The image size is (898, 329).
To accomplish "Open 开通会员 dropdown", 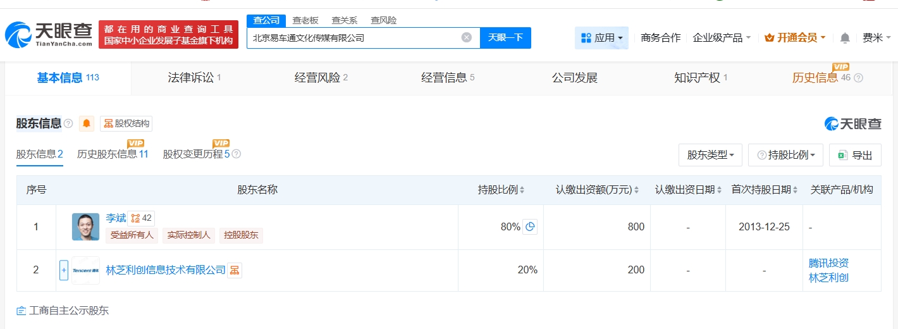I will click(x=795, y=38).
